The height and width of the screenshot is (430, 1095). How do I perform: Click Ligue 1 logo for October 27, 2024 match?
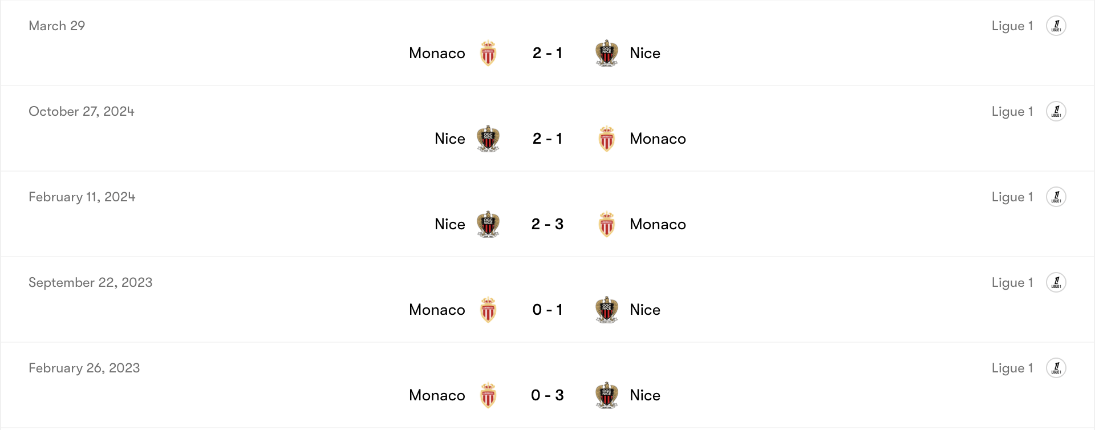tap(1056, 111)
